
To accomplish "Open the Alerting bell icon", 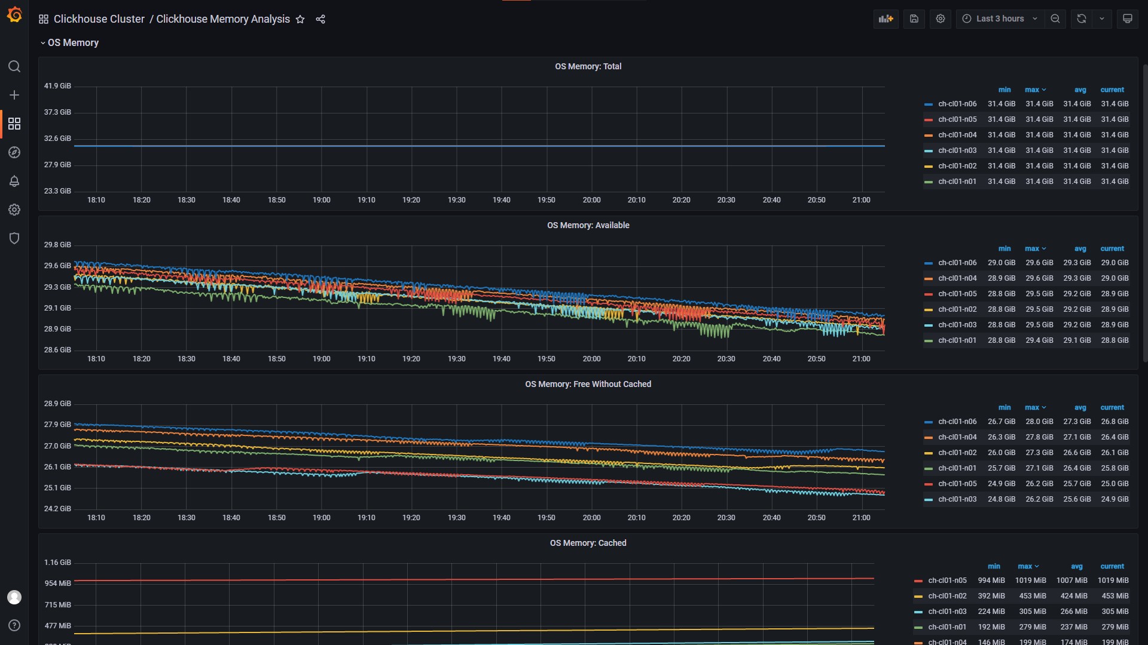I will (x=14, y=181).
